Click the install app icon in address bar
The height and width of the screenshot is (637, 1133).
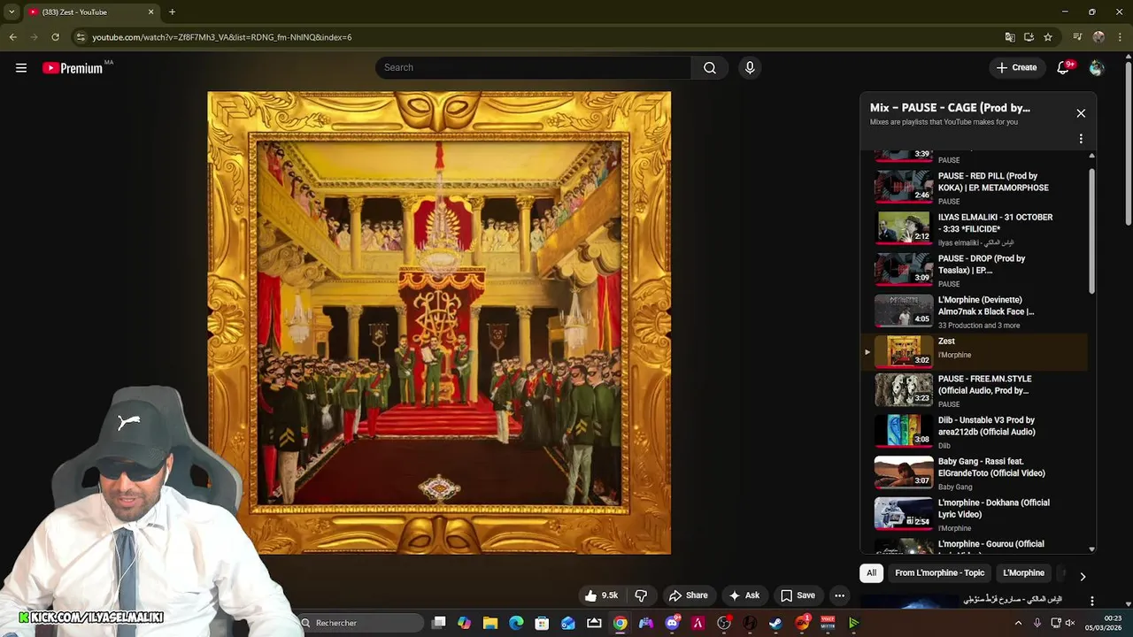pos(1029,37)
